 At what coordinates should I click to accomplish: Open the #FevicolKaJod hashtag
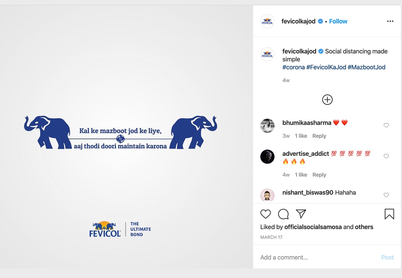pos(326,67)
